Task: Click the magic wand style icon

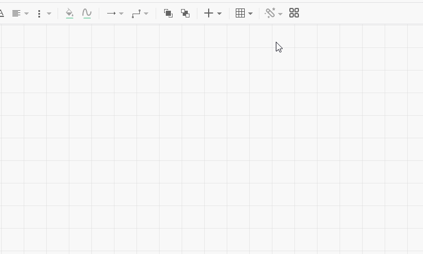Action: pos(270,13)
